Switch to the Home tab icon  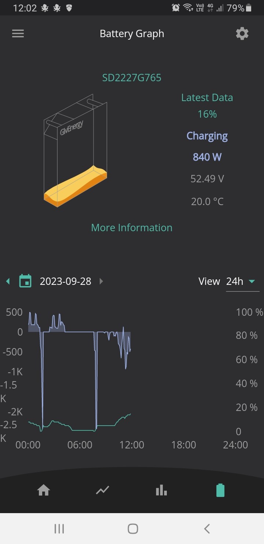click(44, 490)
